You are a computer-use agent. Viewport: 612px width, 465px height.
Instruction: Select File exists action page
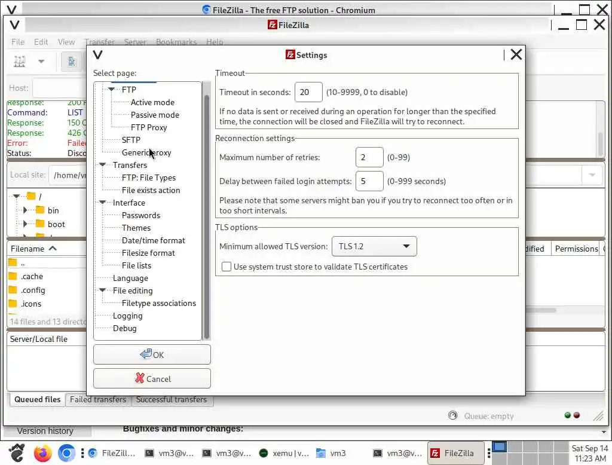151,190
